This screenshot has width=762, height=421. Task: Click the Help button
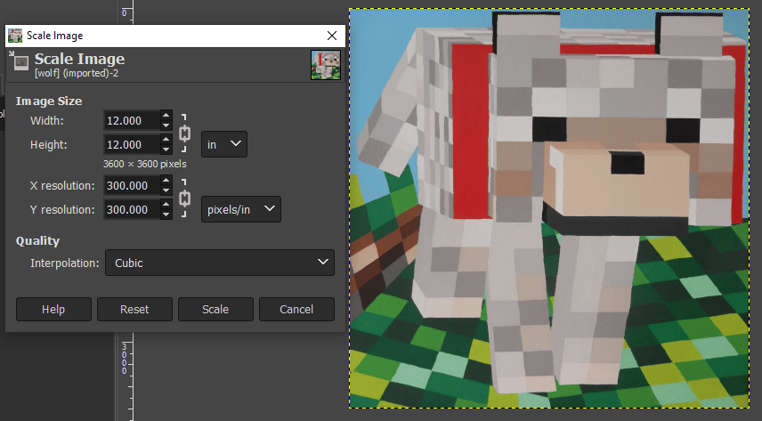point(53,309)
